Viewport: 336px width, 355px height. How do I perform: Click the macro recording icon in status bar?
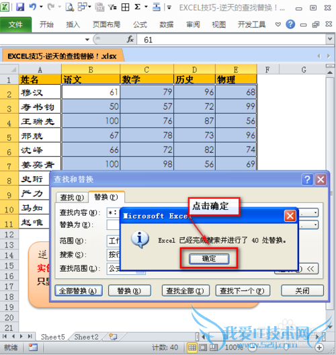point(33,348)
